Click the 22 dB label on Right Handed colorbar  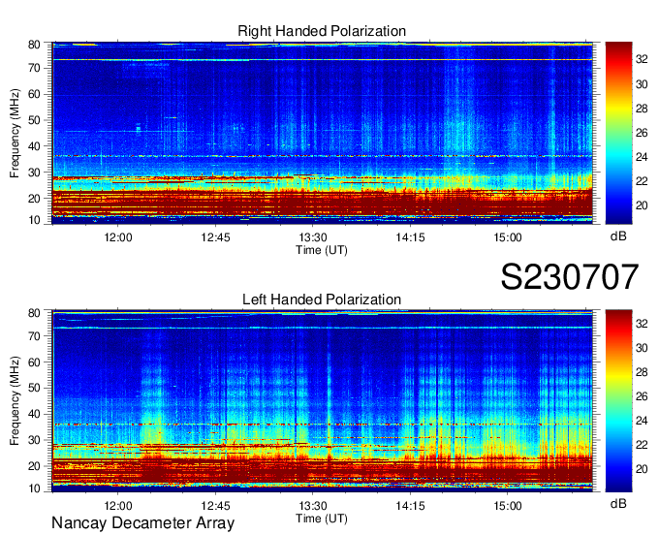pos(642,181)
